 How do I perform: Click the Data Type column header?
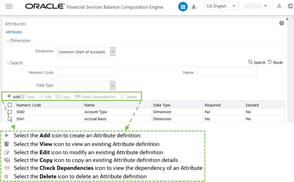click(162, 105)
